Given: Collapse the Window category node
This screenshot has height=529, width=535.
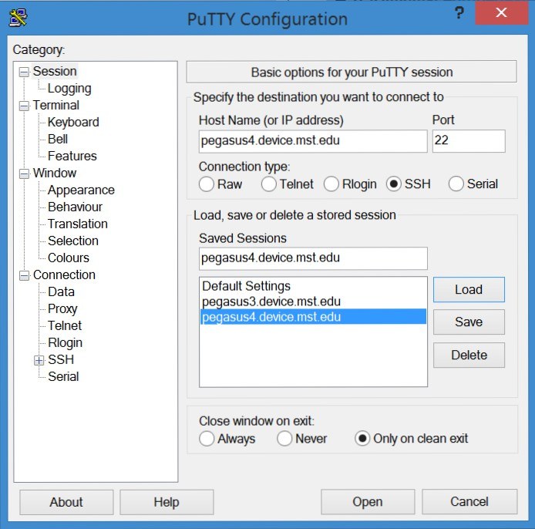Looking at the screenshot, I should pos(24,174).
